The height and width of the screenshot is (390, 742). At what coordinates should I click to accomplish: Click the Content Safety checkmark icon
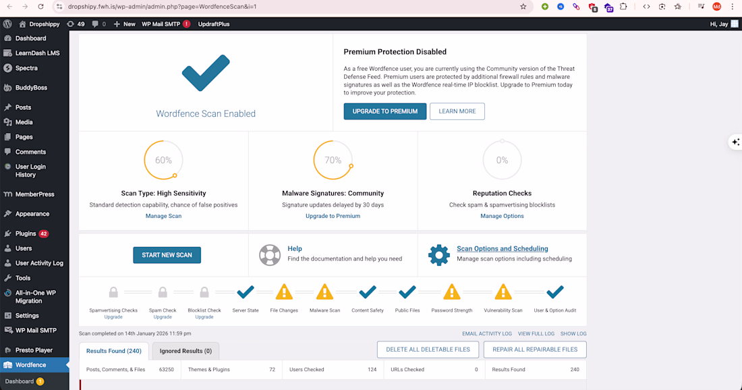[368, 292]
